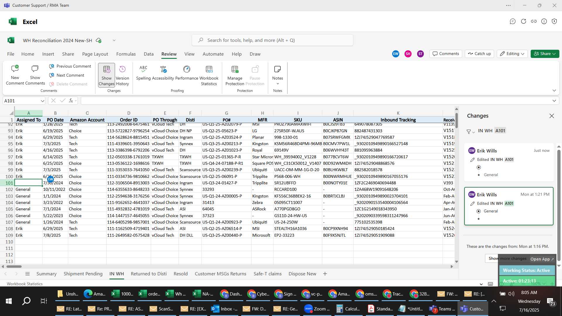This screenshot has height=316, width=562.
Task: Add a new sheet
Action: (x=325, y=274)
